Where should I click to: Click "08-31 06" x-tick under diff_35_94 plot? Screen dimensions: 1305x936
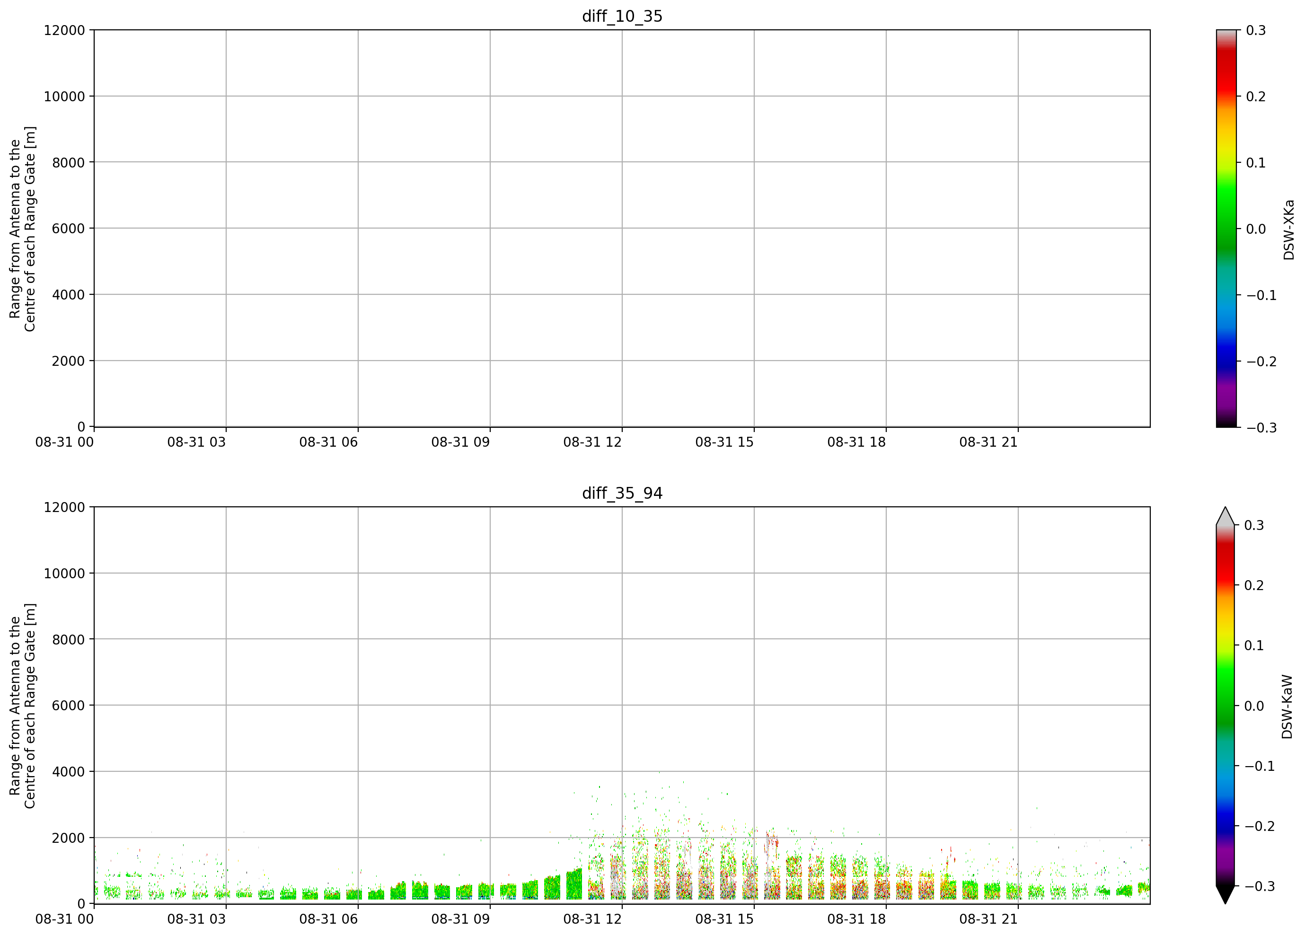[x=328, y=919]
